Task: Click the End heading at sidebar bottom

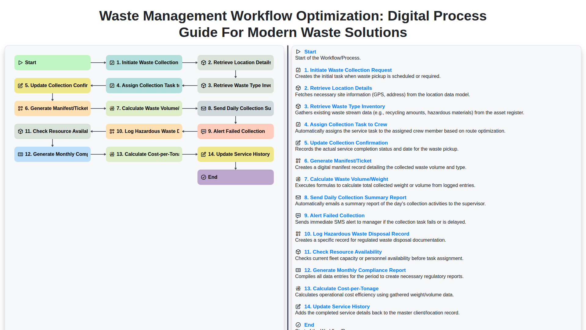Action: point(309,325)
